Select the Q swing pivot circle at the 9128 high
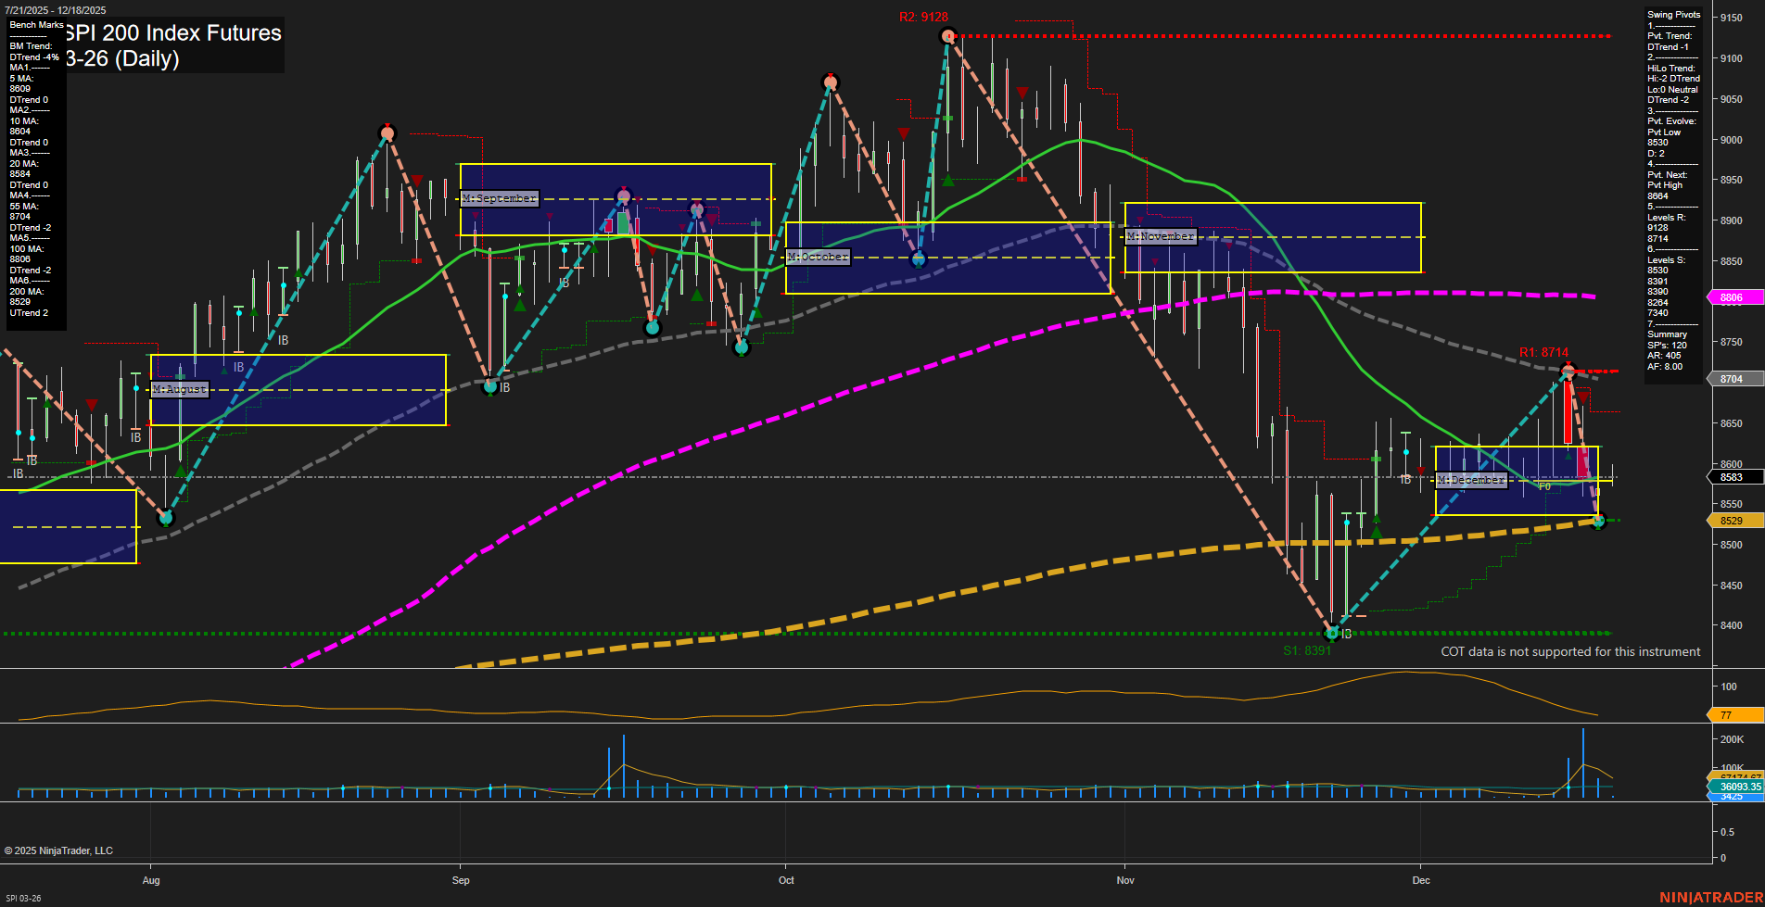This screenshot has width=1765, height=907. 947,37
